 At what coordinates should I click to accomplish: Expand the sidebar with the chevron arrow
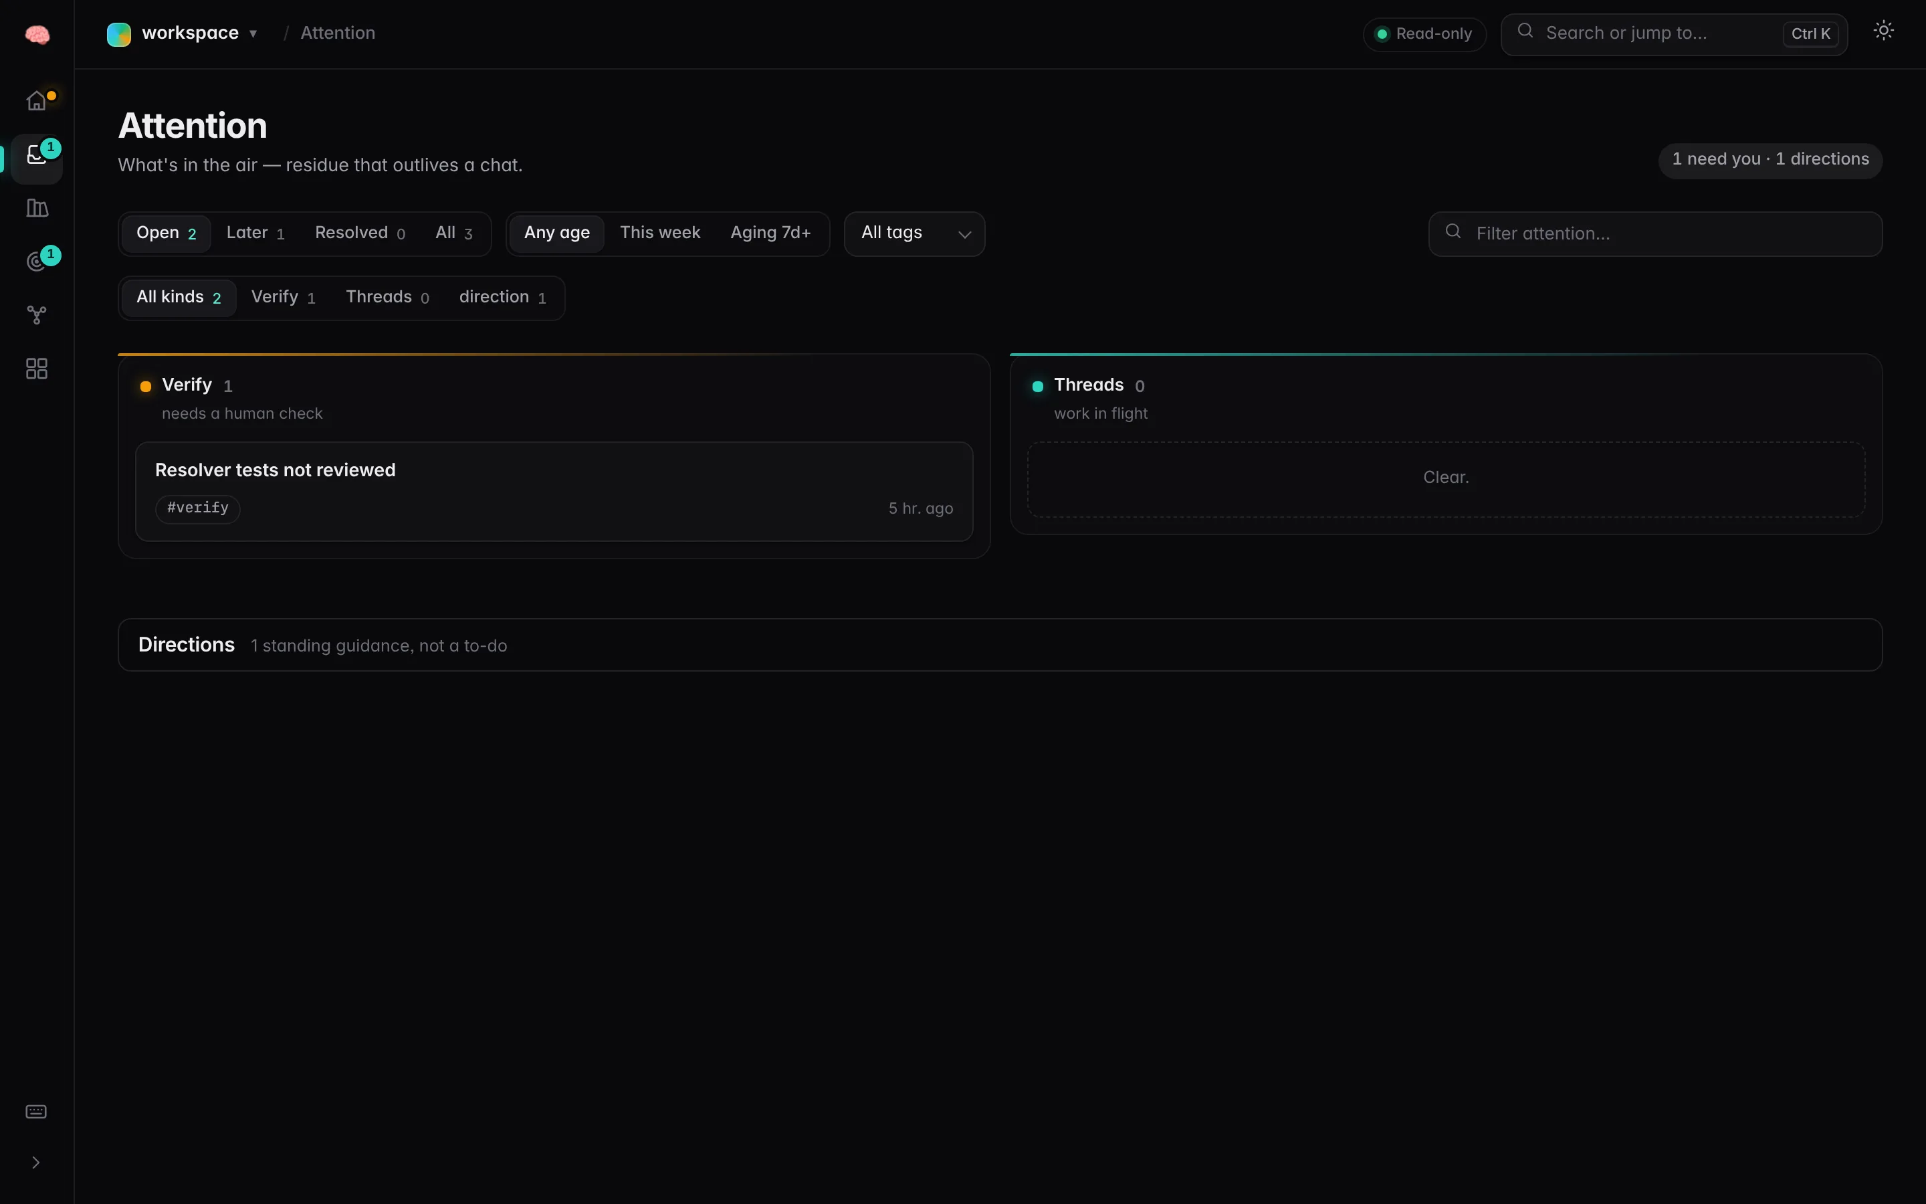[36, 1163]
